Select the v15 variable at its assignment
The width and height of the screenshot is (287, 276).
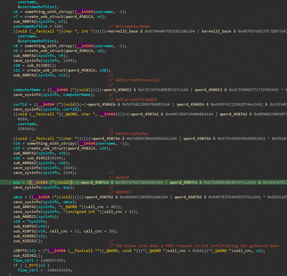tap(17, 148)
